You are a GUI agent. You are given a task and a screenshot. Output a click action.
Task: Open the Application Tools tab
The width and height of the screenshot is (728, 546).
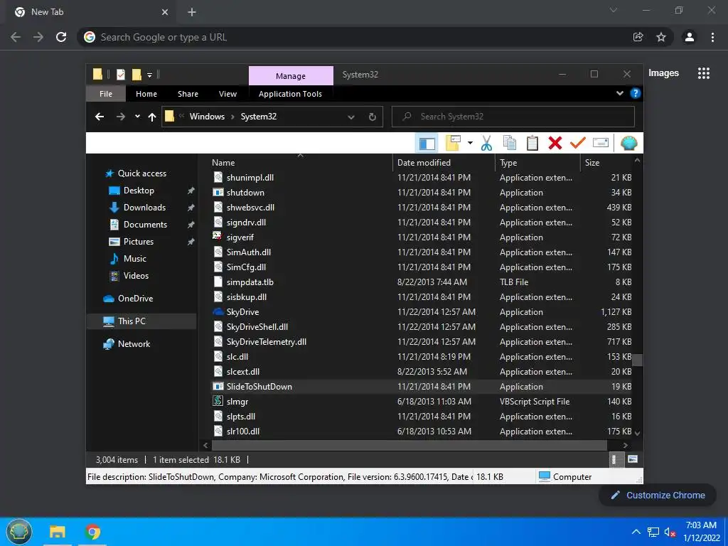pyautogui.click(x=290, y=94)
